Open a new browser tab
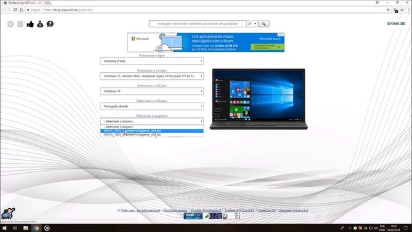This screenshot has width=412, height=232. (48, 3)
